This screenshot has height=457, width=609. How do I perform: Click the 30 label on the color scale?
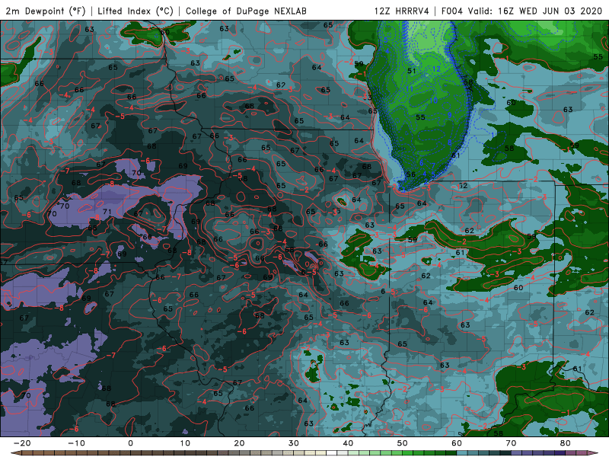click(x=294, y=443)
